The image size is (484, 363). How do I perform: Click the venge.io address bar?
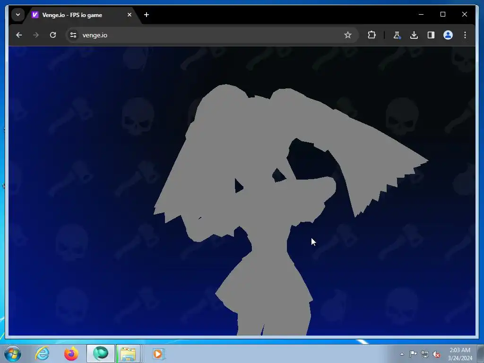coord(211,35)
